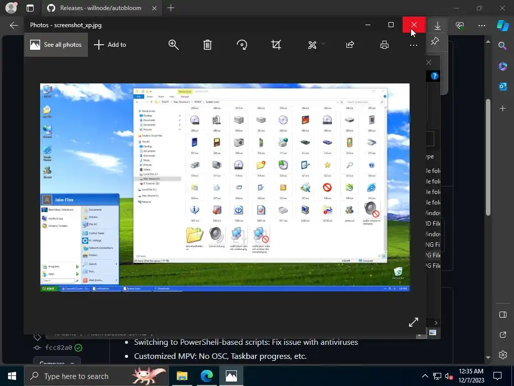Open the notification center
The width and height of the screenshot is (514, 386).
[497, 376]
